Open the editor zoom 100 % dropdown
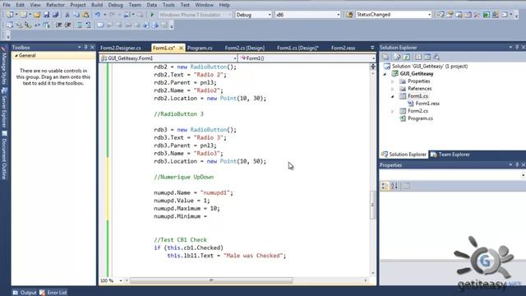526x296 pixels. click(x=121, y=280)
